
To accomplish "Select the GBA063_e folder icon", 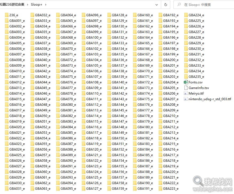I will point(32,188).
